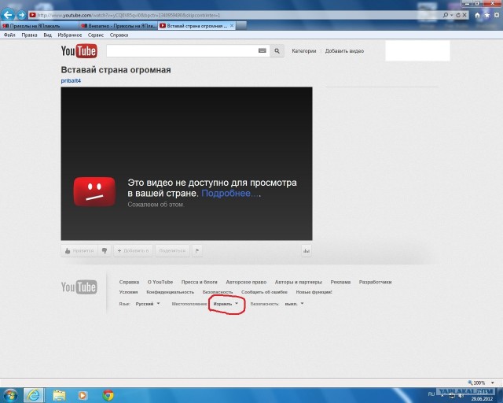This screenshot has height=403, width=503.
Task: Click the flag report icon under video
Action: (197, 250)
